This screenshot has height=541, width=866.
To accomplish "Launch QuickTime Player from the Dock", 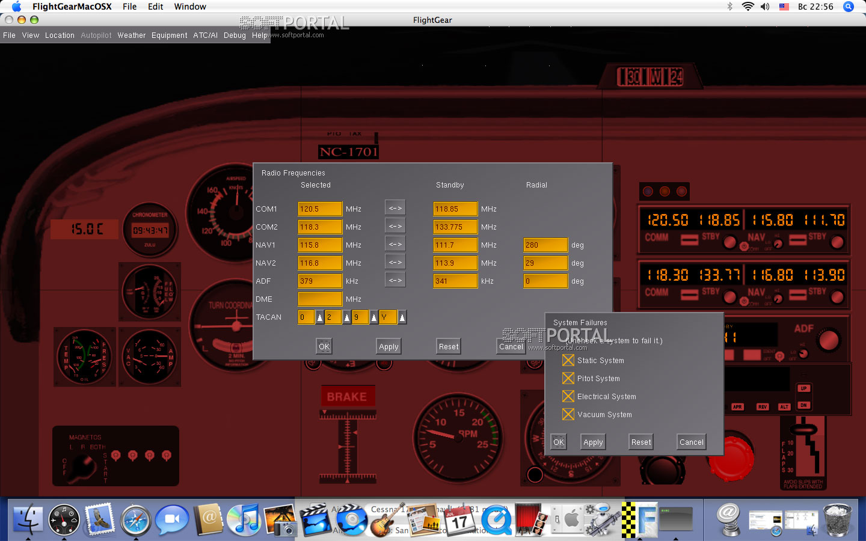I will click(496, 519).
